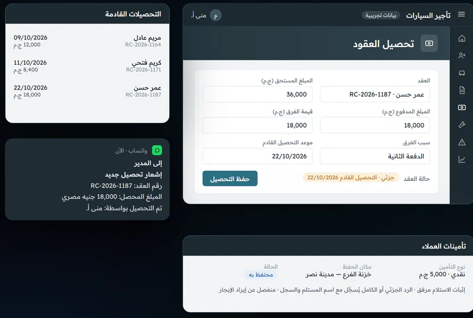Image resolution: width=473 pixels, height=318 pixels.
Task: Click date 09/10/2026 in upcoming collections
Action: (31, 38)
